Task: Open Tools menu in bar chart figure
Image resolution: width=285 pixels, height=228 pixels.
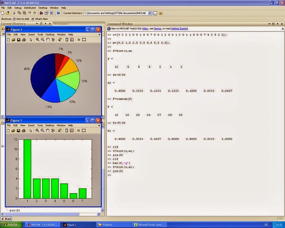Action: click(x=40, y=125)
